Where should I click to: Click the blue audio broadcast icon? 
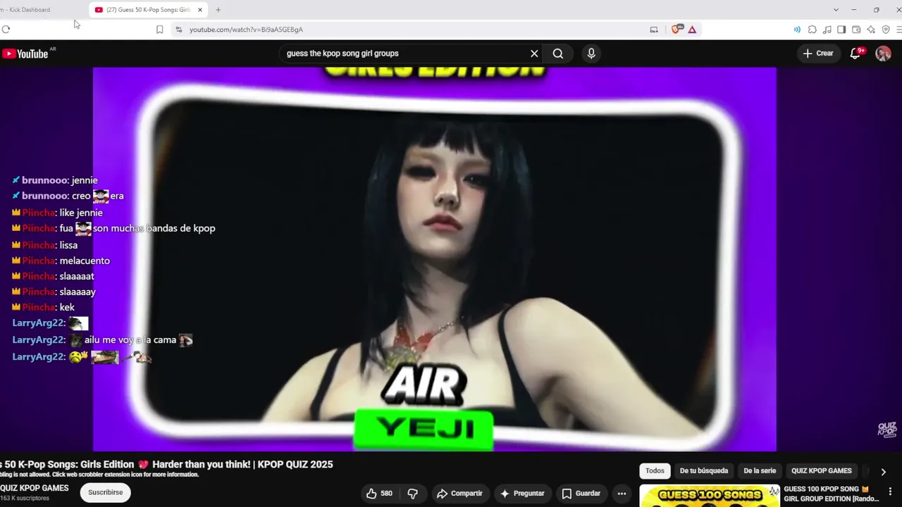[797, 30]
